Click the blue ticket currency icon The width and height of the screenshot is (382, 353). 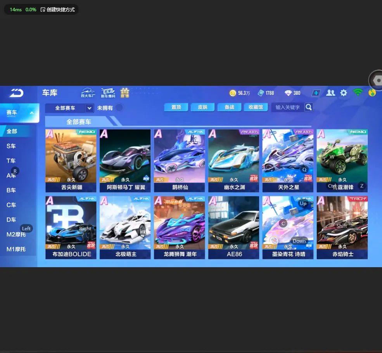[261, 93]
